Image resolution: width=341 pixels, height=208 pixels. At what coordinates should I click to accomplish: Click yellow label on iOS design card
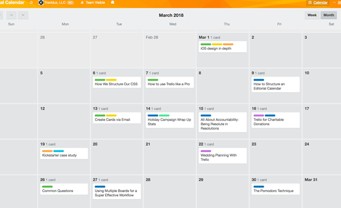(217, 45)
